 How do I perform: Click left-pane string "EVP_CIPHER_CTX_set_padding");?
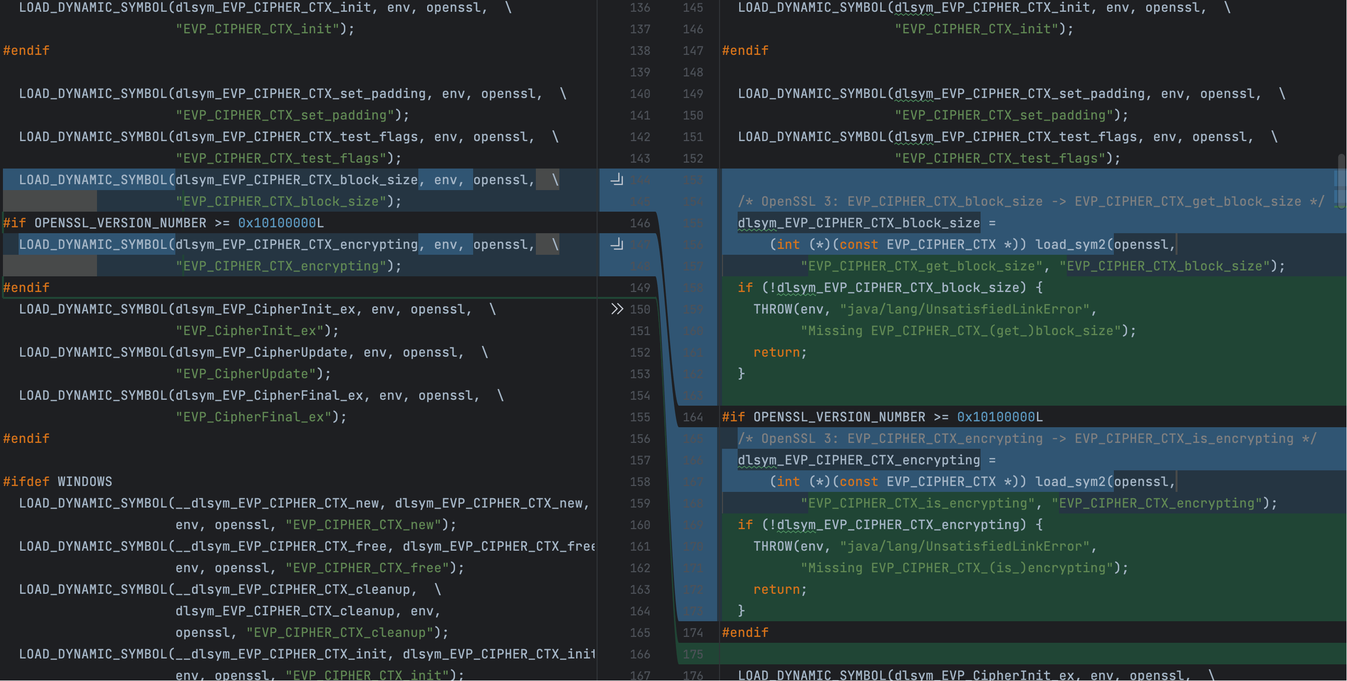pyautogui.click(x=293, y=115)
